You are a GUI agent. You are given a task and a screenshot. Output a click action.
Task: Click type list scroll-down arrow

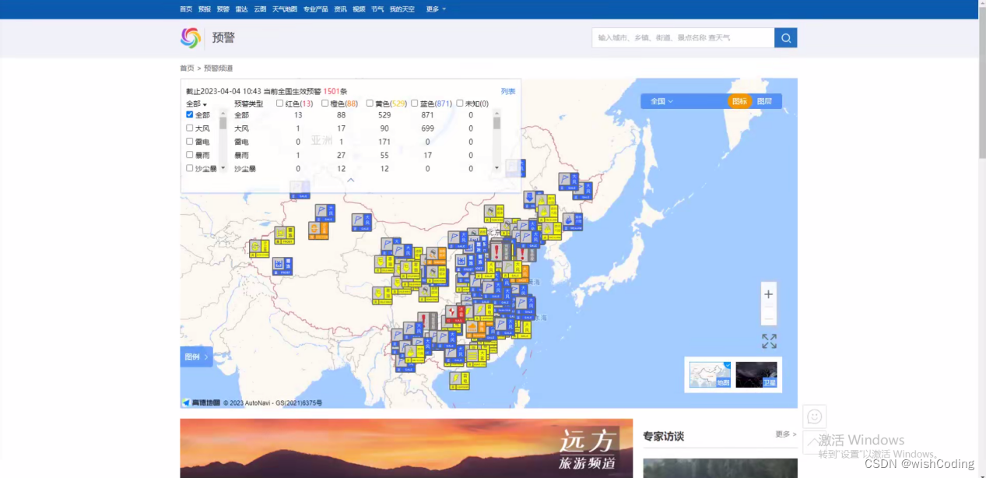[x=223, y=167]
